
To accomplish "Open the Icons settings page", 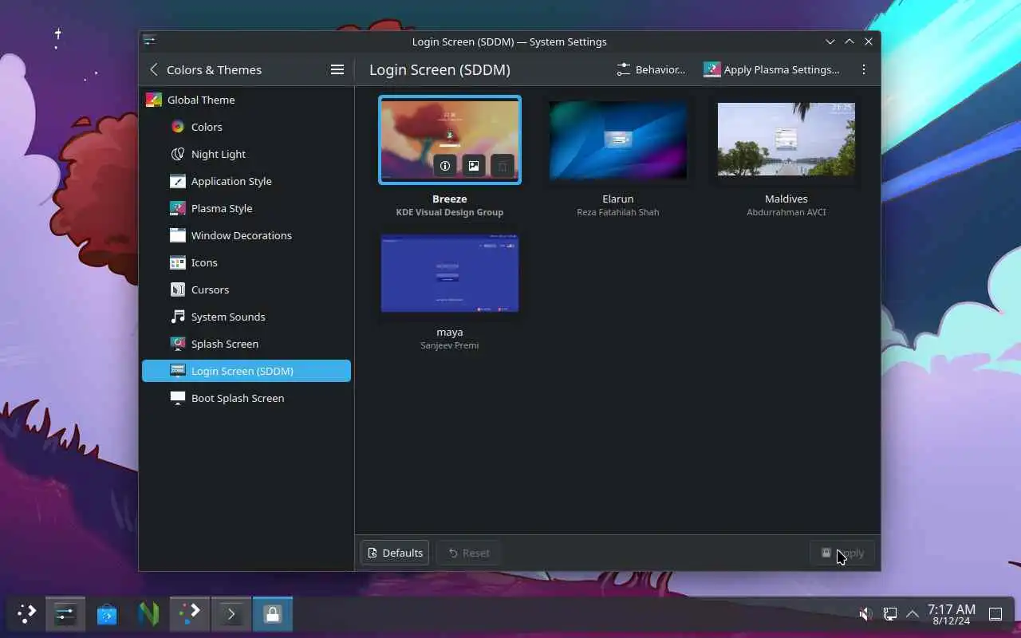I will 246,262.
